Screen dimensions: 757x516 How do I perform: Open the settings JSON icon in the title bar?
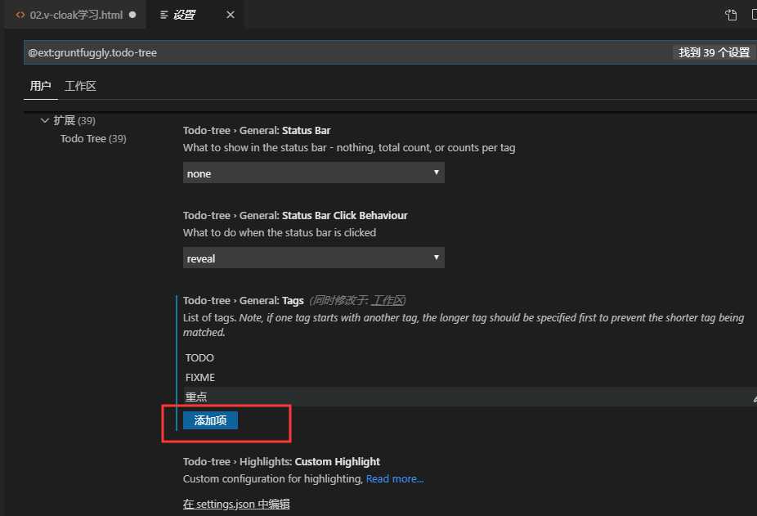pos(731,15)
